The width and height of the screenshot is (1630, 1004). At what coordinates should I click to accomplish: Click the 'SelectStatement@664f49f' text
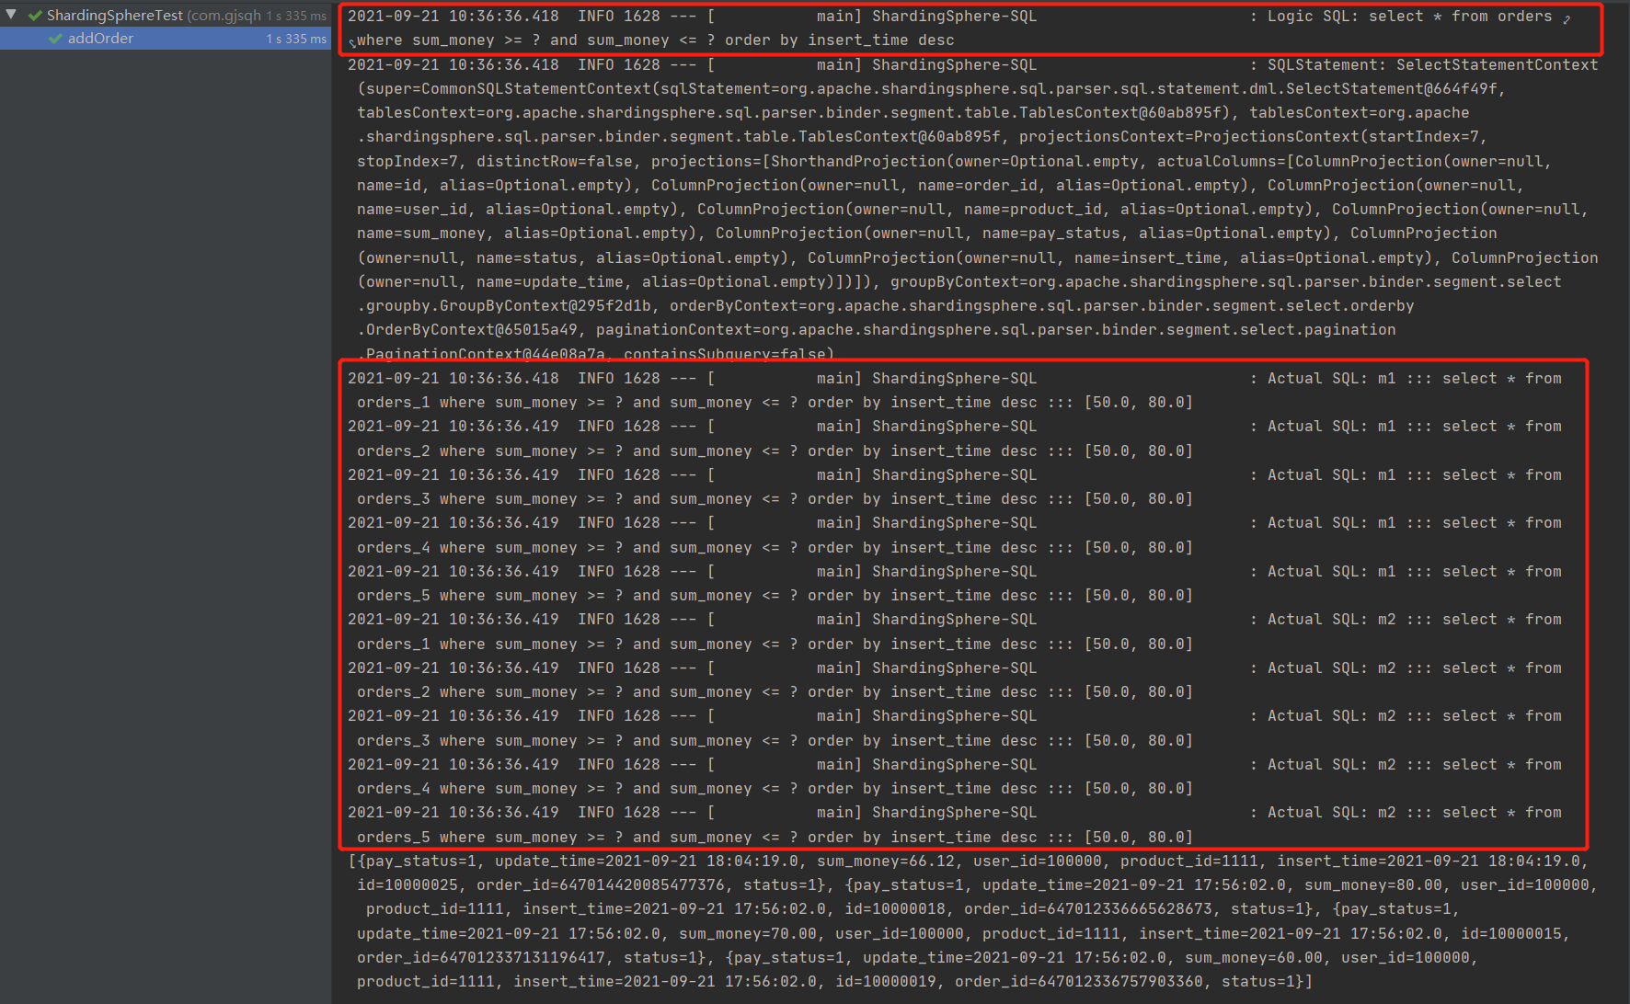pos(1391,89)
